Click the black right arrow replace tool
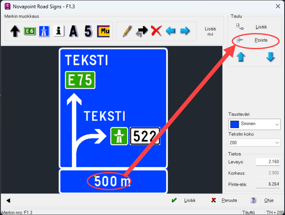This screenshot has width=285, height=215. (x=142, y=31)
